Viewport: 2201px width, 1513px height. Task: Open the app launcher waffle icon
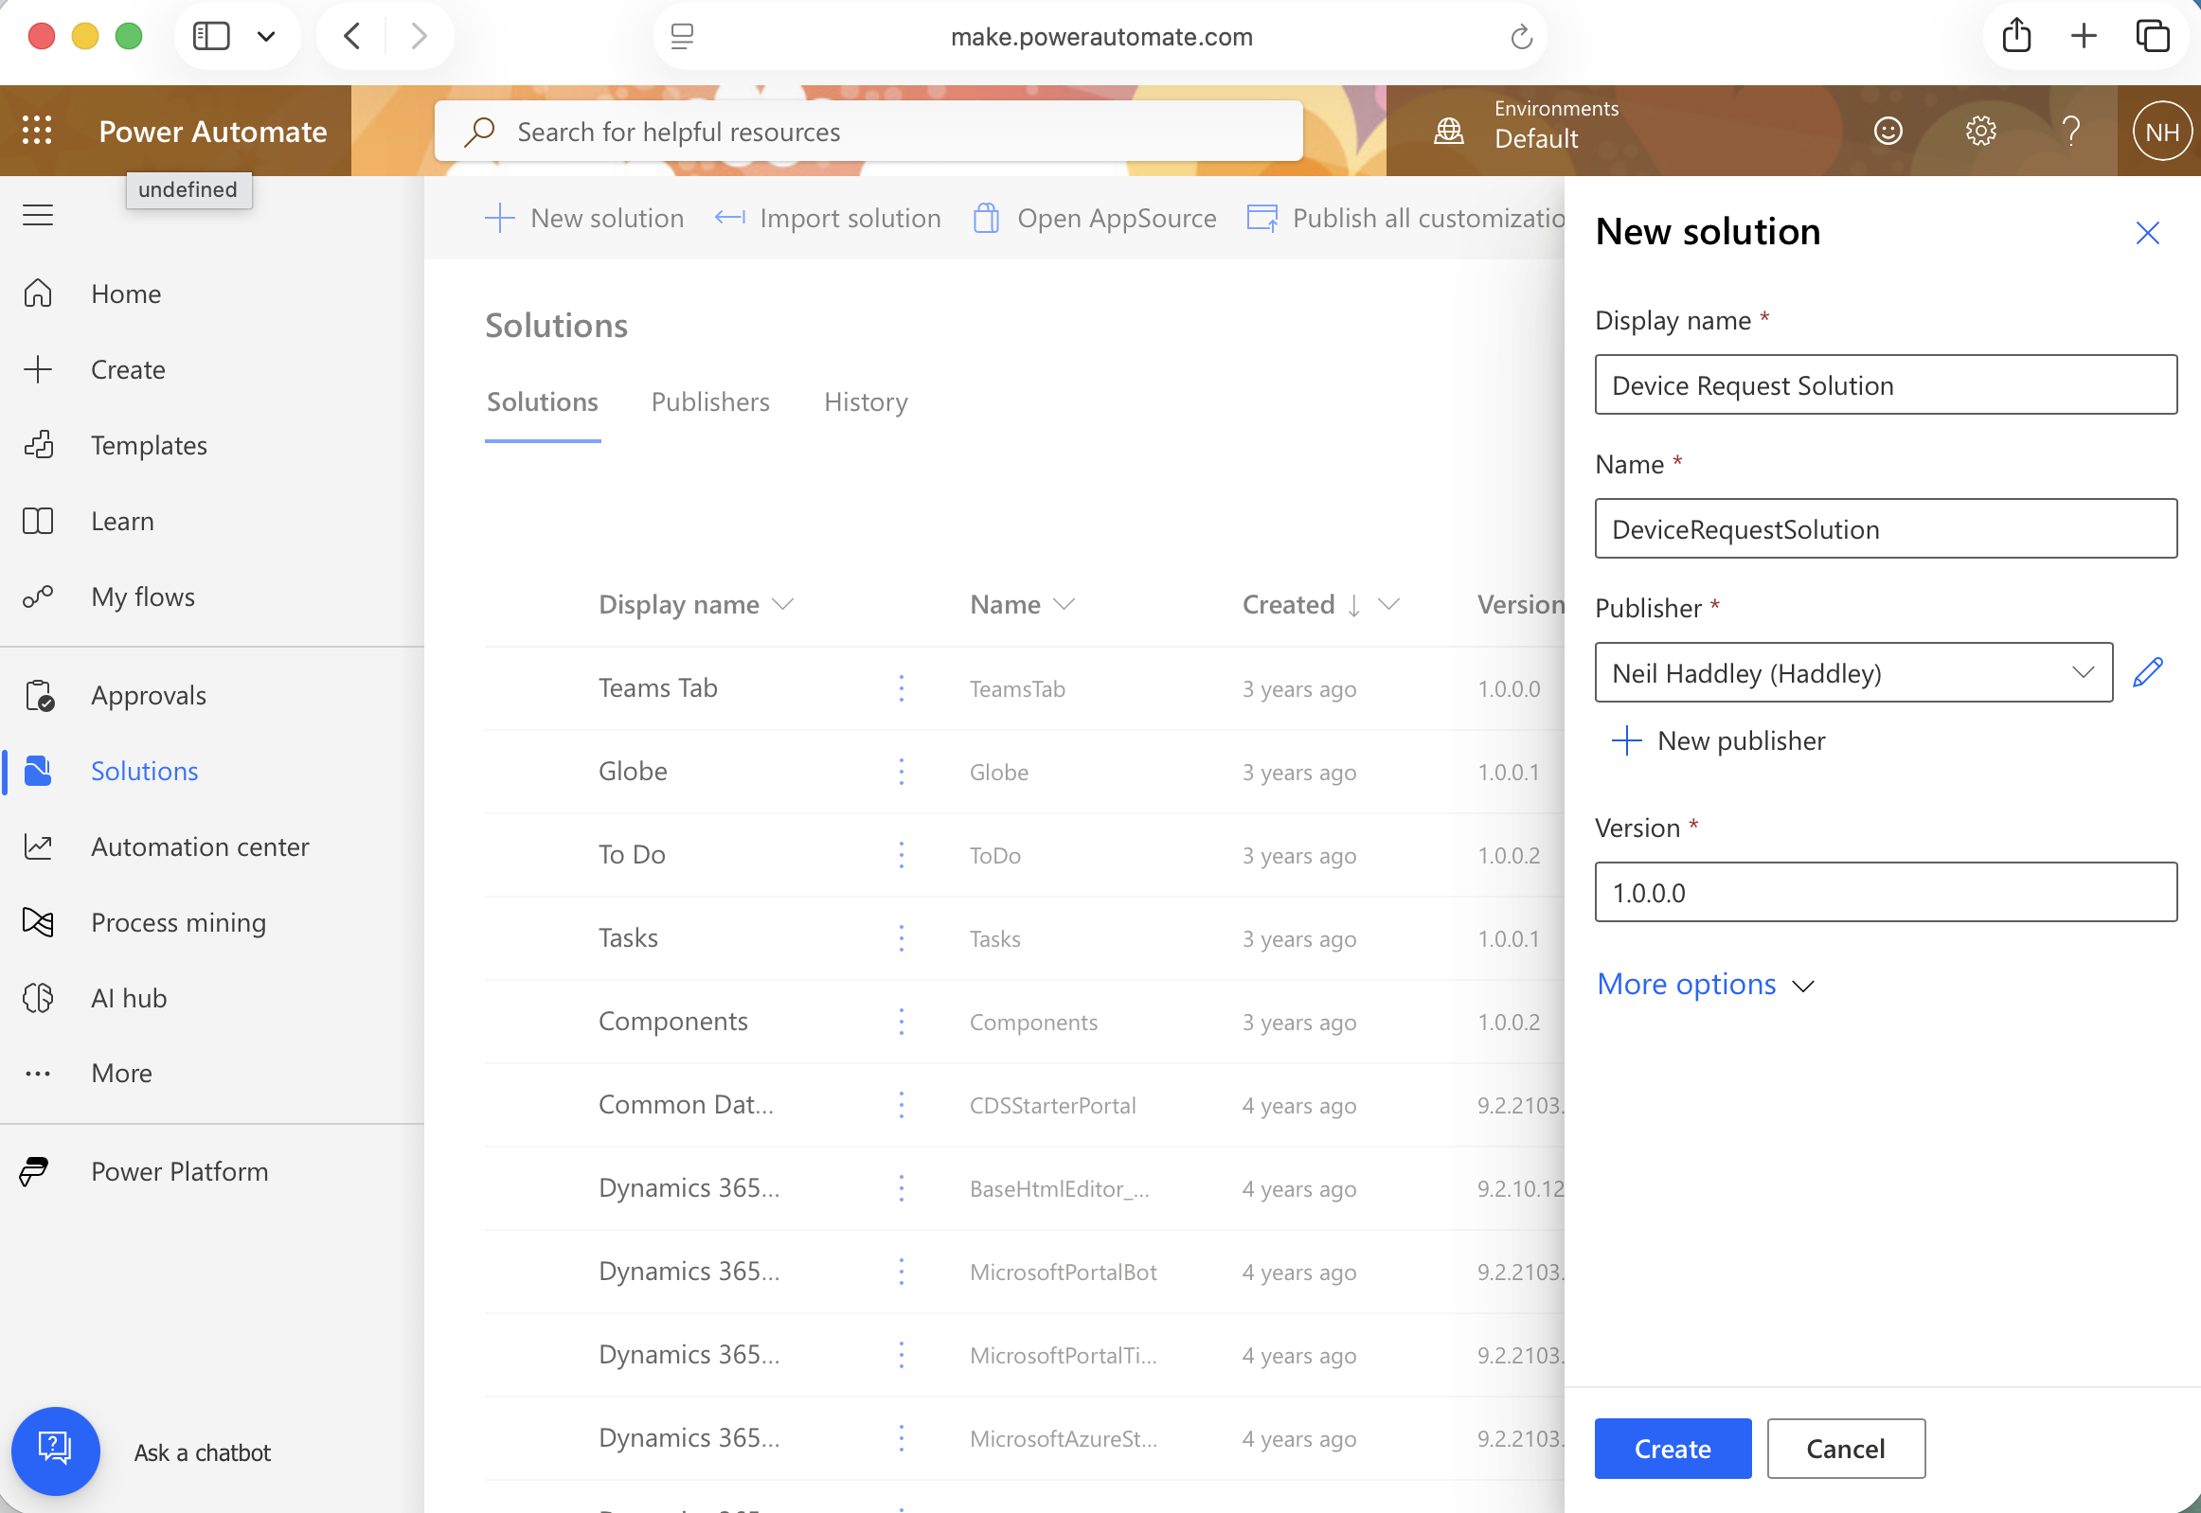click(x=37, y=131)
